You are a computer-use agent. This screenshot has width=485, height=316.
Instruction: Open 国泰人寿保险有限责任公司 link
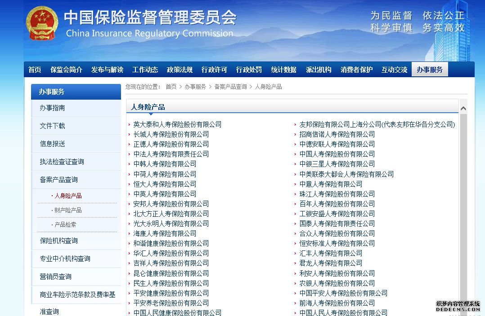pyautogui.click(x=337, y=224)
